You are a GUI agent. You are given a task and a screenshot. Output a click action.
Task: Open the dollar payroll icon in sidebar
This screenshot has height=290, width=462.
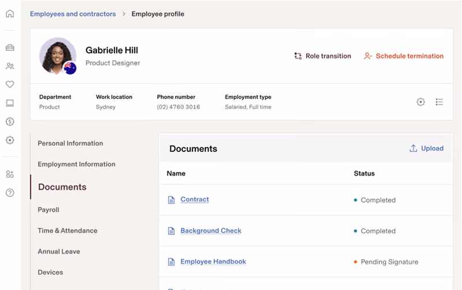click(10, 121)
